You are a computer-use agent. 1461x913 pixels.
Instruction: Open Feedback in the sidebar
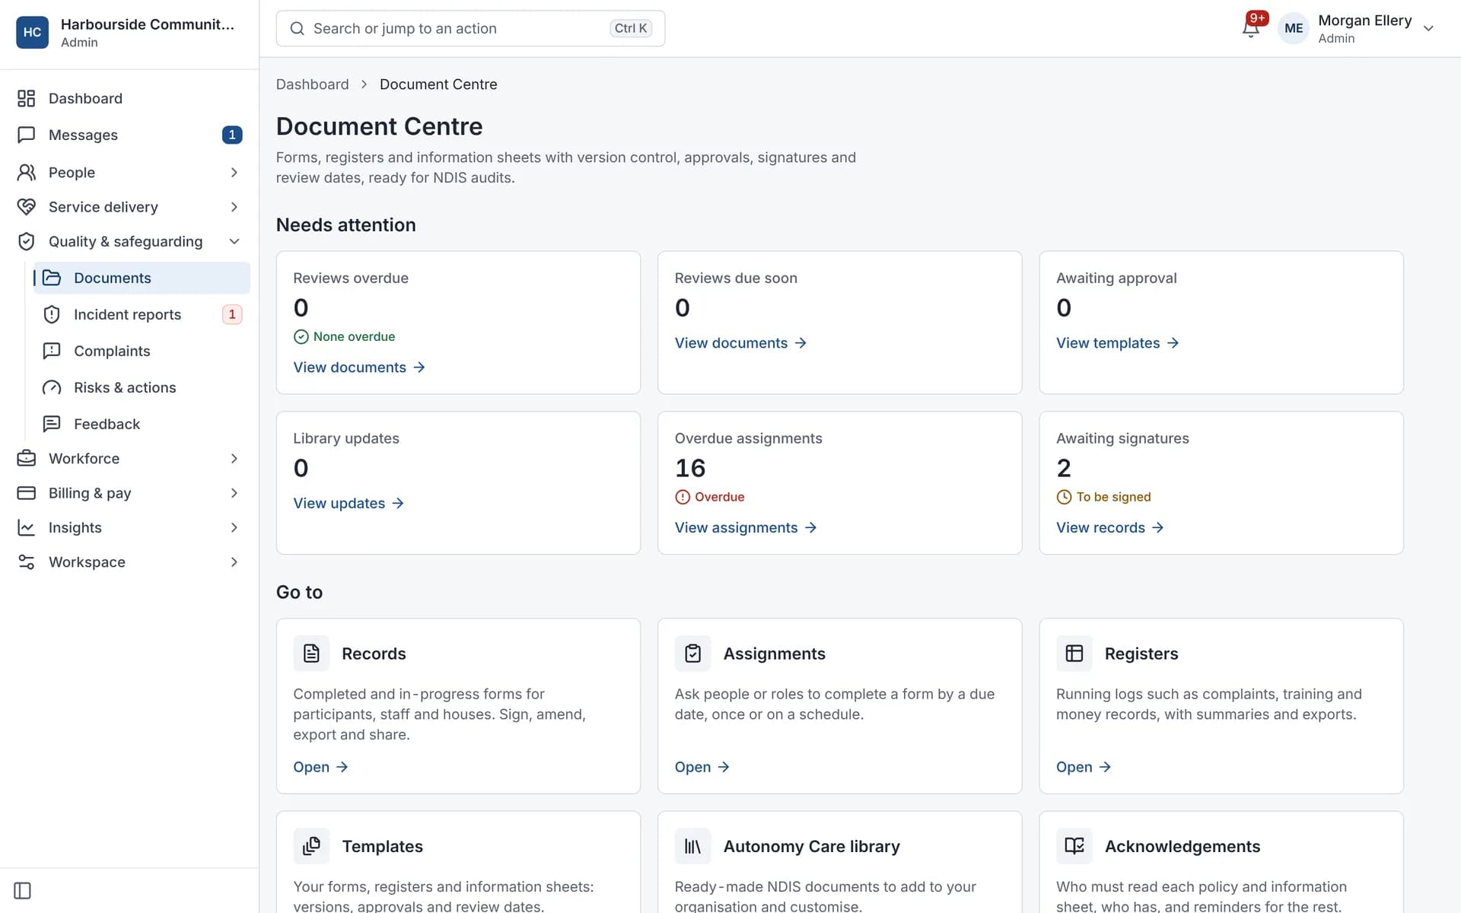coord(142,424)
